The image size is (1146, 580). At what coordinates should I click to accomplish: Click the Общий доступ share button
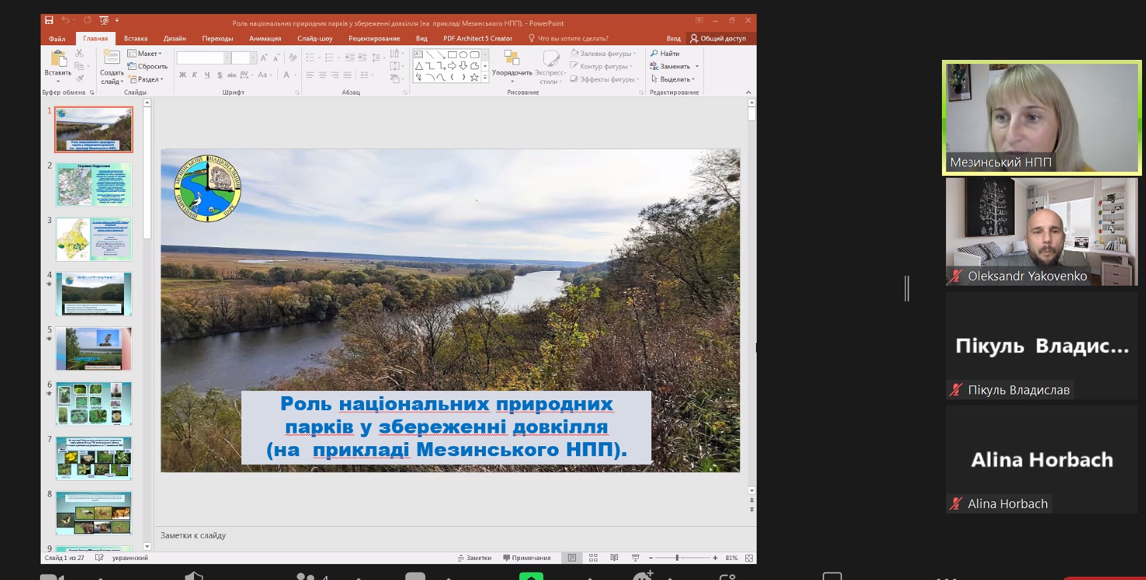[718, 39]
